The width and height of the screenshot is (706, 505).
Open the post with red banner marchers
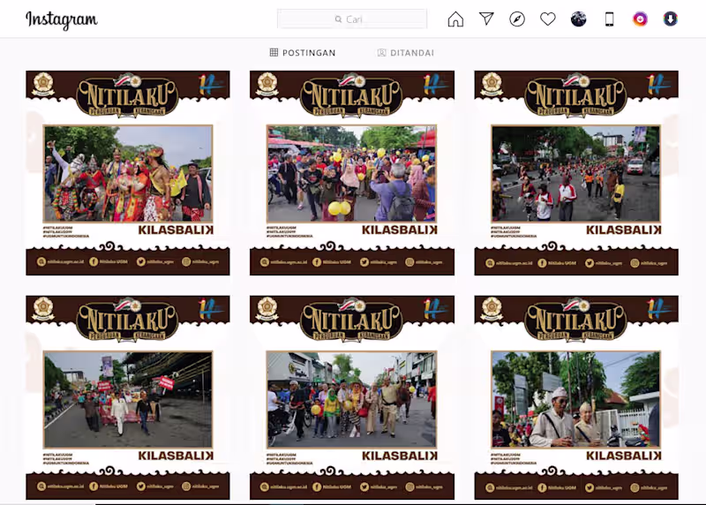coord(128,398)
